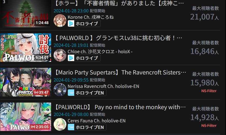Viewport: 226px width, 135px height.
Task: Open the 不審者情報 horror stream title
Action: pyautogui.click(x=119, y=4)
